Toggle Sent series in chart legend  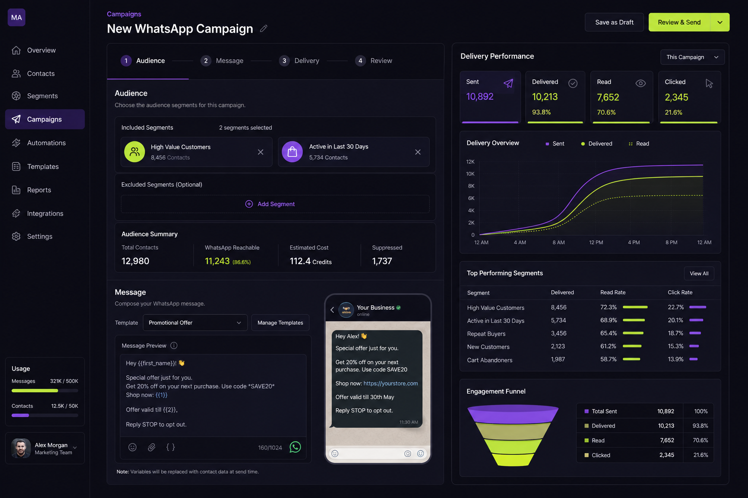(x=555, y=143)
